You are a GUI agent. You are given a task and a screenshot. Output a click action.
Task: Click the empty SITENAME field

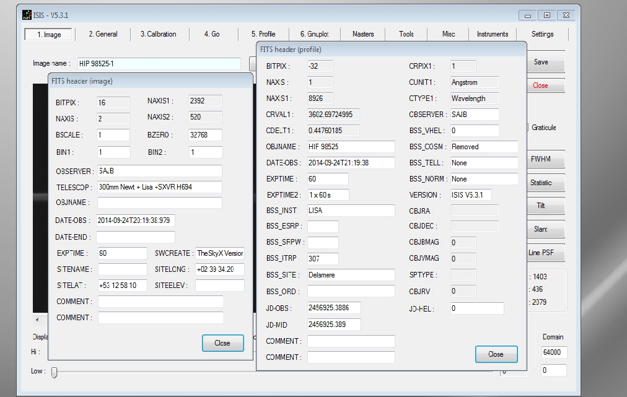pos(123,269)
